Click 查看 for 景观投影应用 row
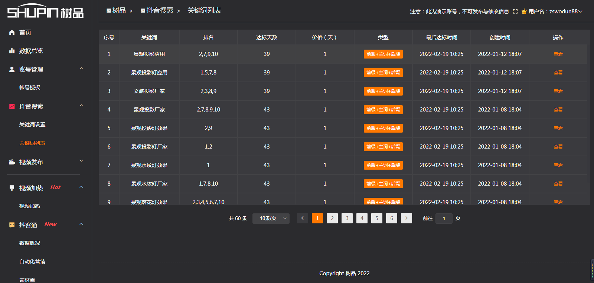The width and height of the screenshot is (594, 283). tap(558, 54)
